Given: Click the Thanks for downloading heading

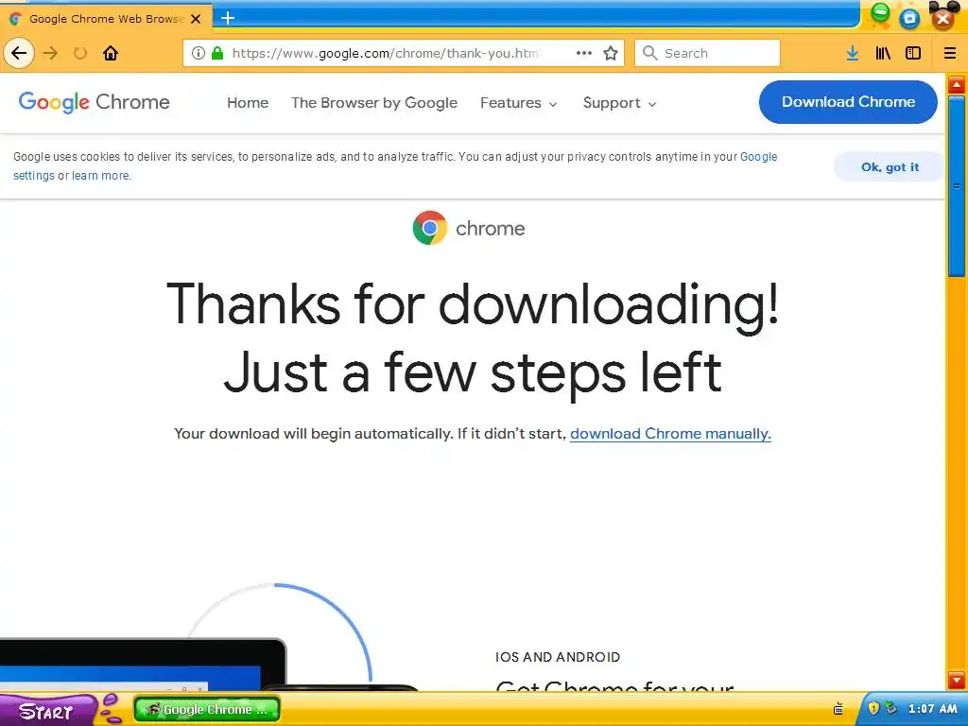Looking at the screenshot, I should click(x=473, y=338).
